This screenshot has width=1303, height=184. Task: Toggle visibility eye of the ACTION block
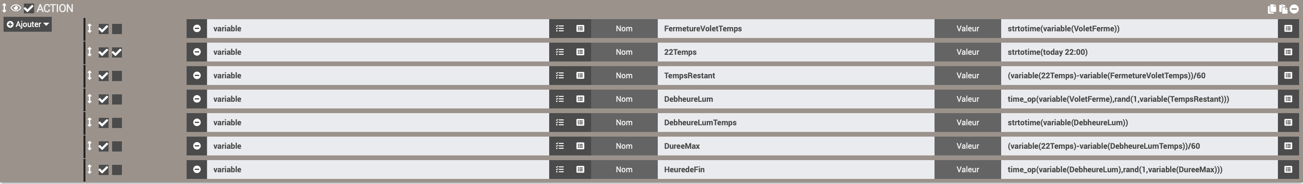(16, 8)
